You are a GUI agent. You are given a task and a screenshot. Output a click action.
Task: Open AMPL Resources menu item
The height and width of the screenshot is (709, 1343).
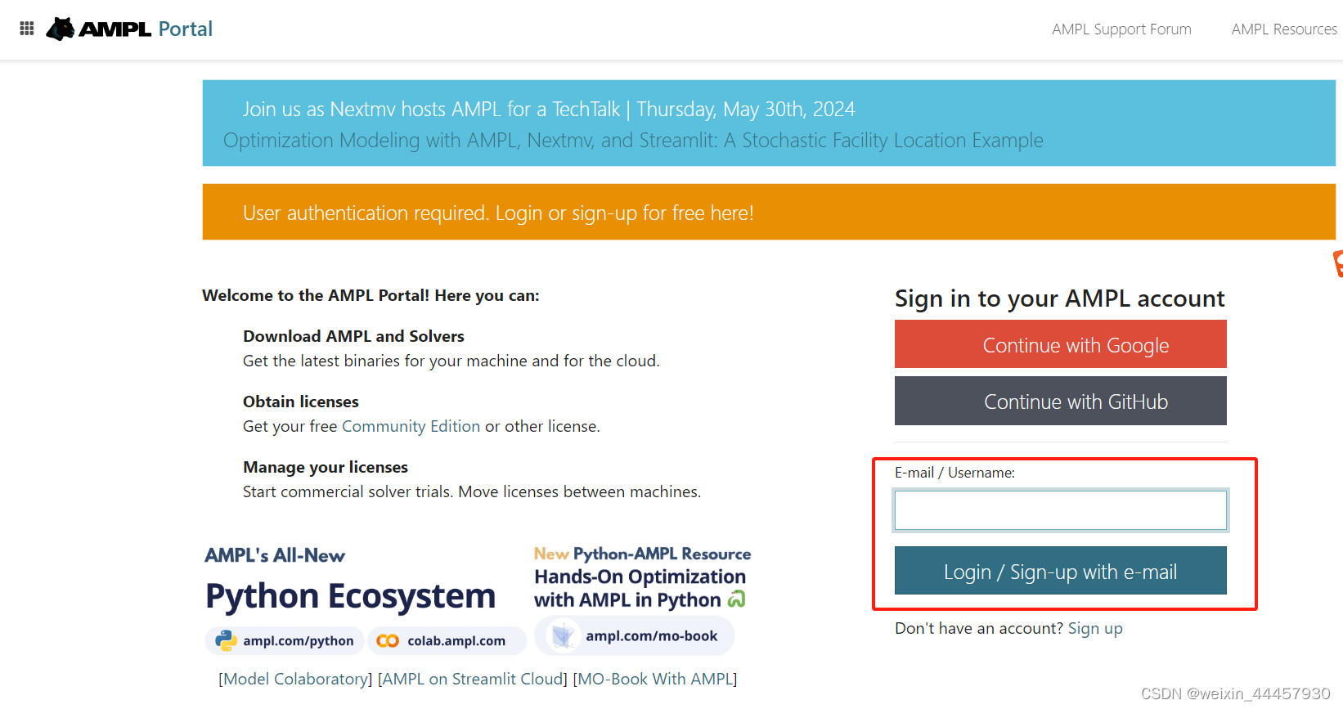tap(1284, 29)
